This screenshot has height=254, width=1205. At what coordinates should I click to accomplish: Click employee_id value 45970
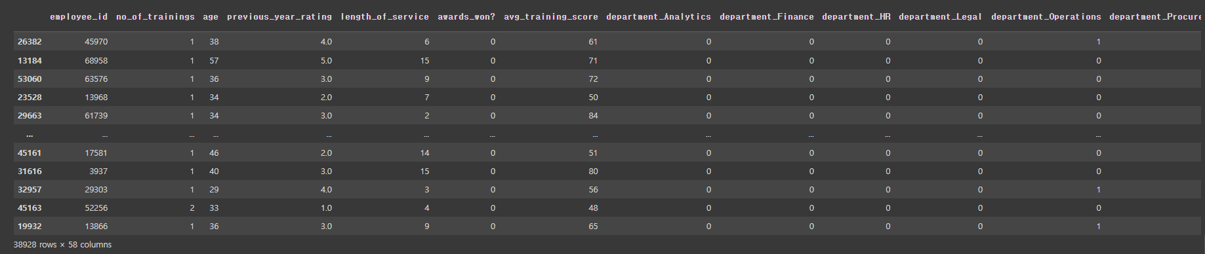pos(96,41)
